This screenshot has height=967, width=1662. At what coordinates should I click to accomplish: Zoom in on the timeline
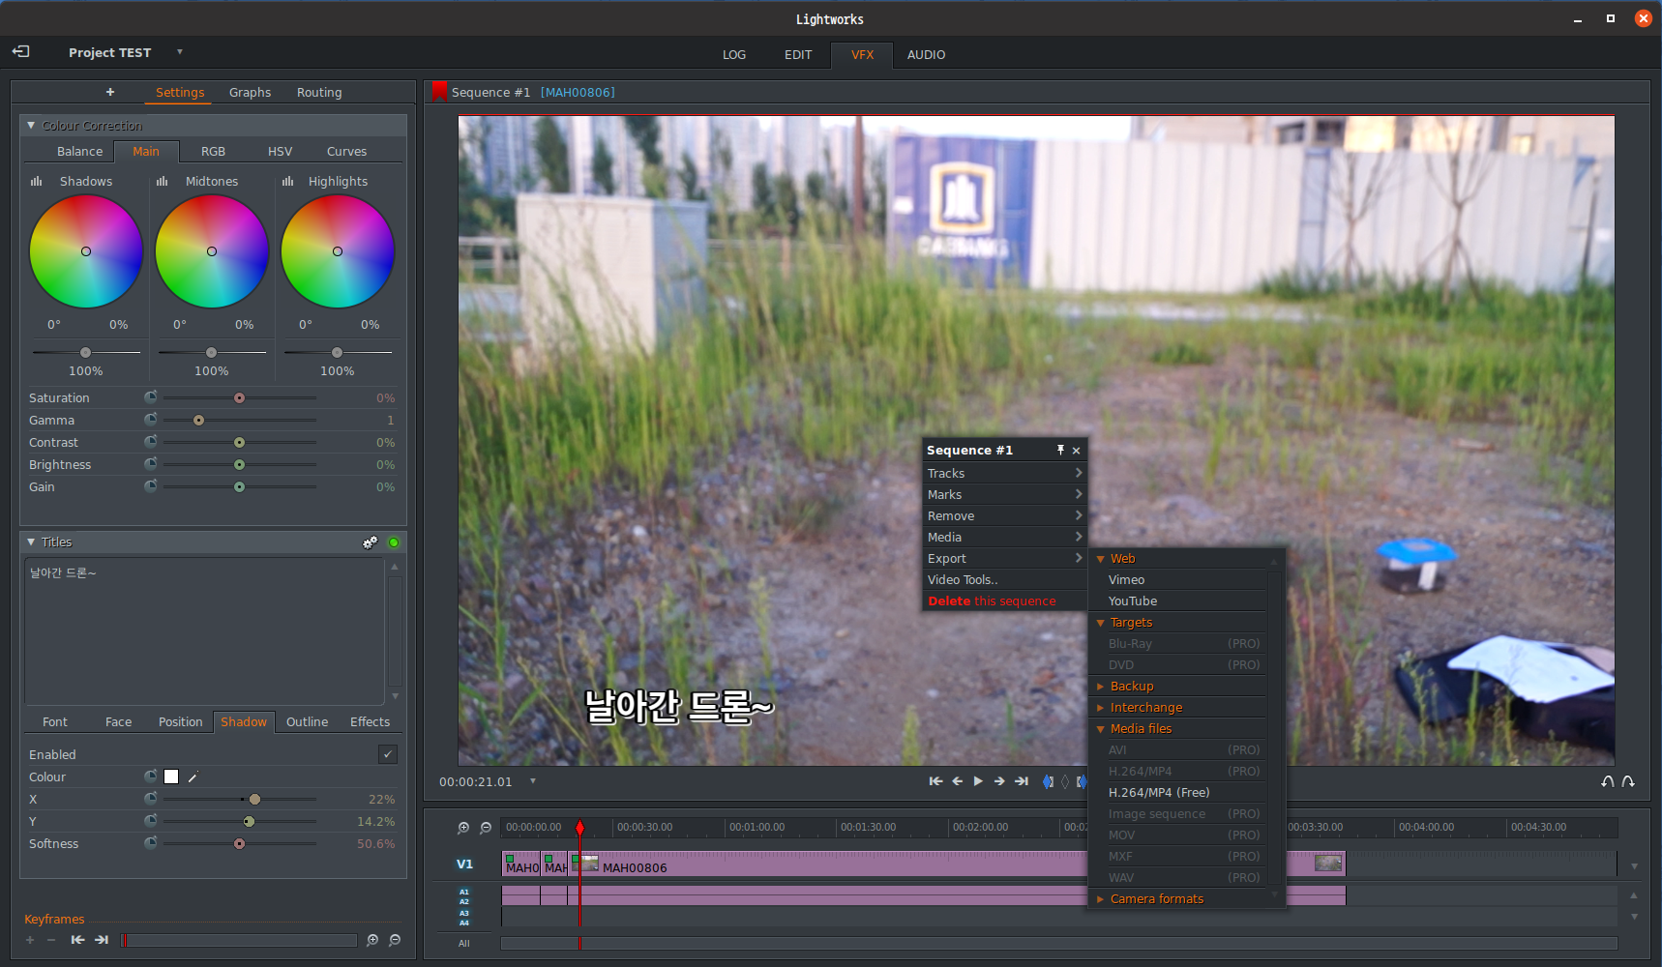point(463,828)
